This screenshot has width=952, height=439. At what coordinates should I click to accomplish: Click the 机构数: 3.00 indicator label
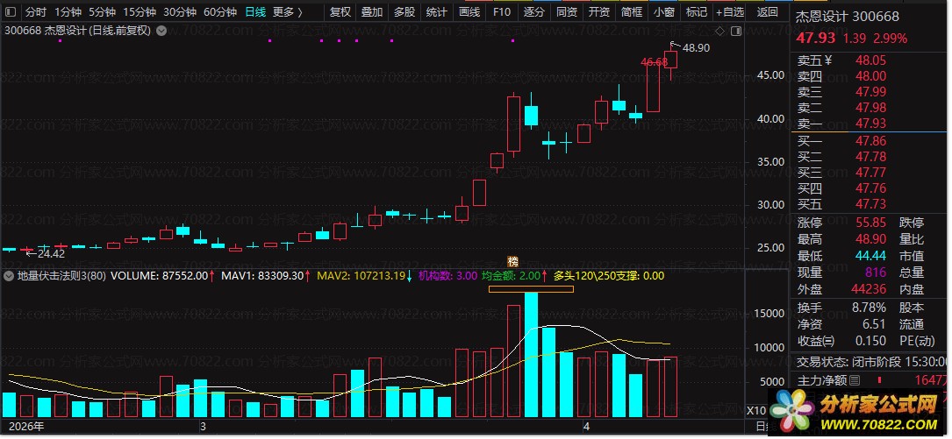point(447,276)
